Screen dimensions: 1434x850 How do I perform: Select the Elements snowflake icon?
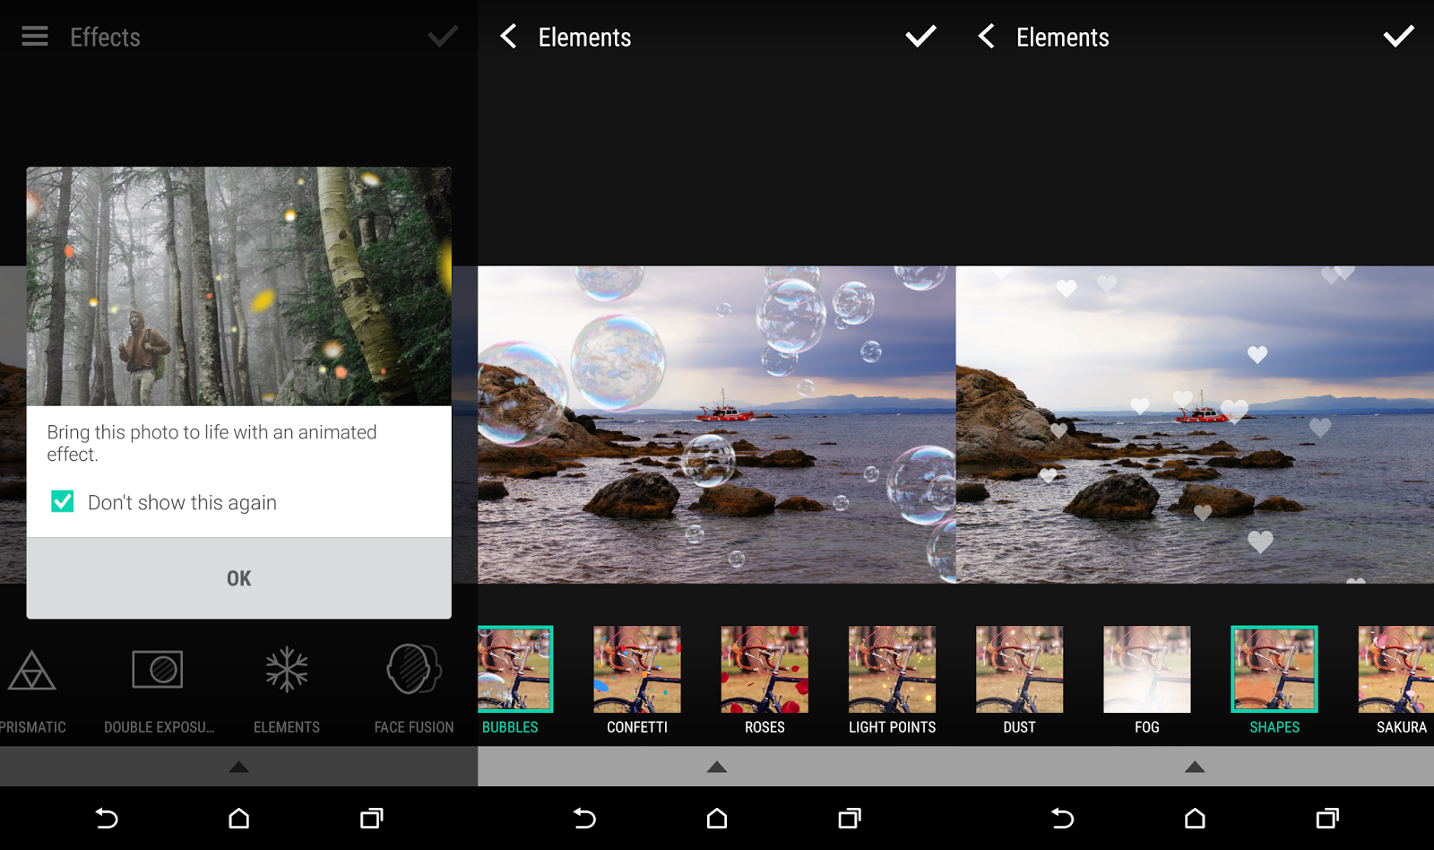287,669
